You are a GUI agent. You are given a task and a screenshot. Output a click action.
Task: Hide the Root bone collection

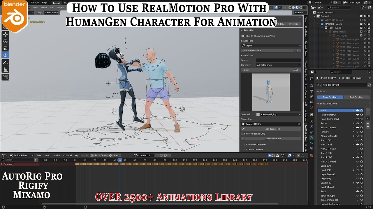358,192
